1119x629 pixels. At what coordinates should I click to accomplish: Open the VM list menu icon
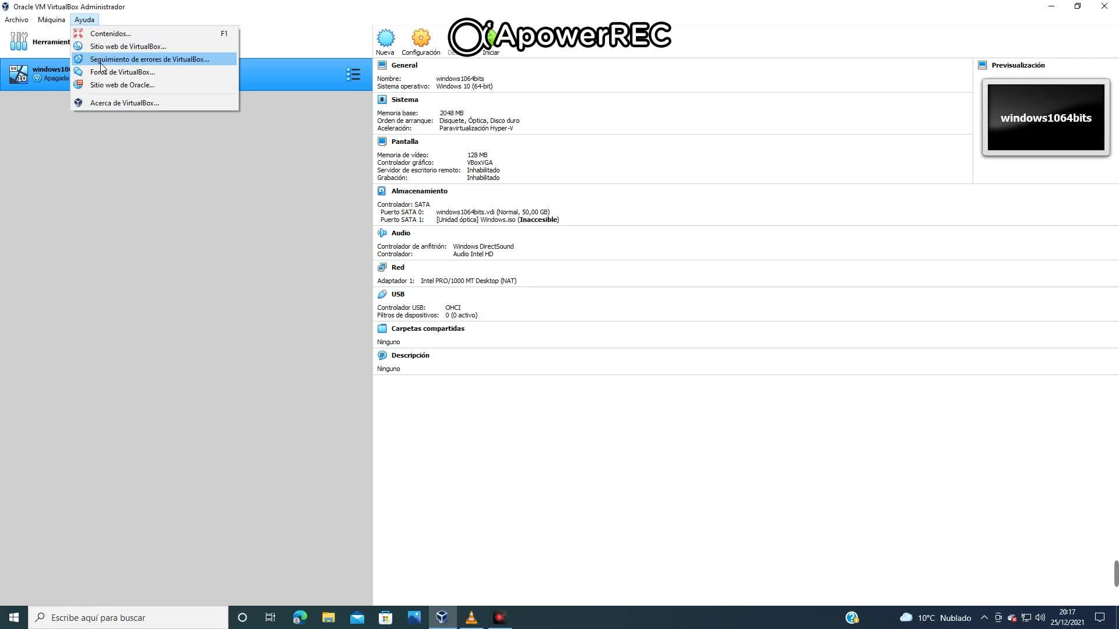[353, 74]
